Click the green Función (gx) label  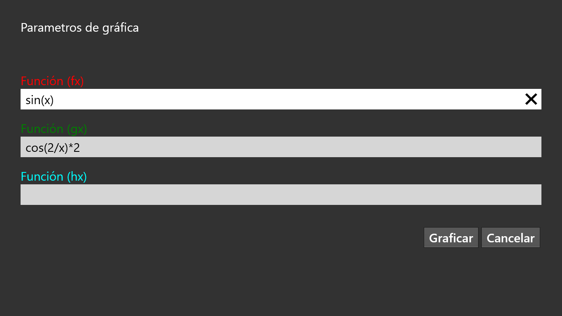pyautogui.click(x=53, y=129)
